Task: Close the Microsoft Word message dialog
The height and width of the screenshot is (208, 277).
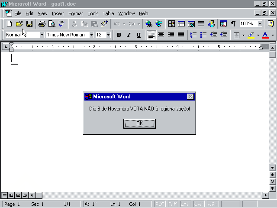Action: [x=190, y=97]
